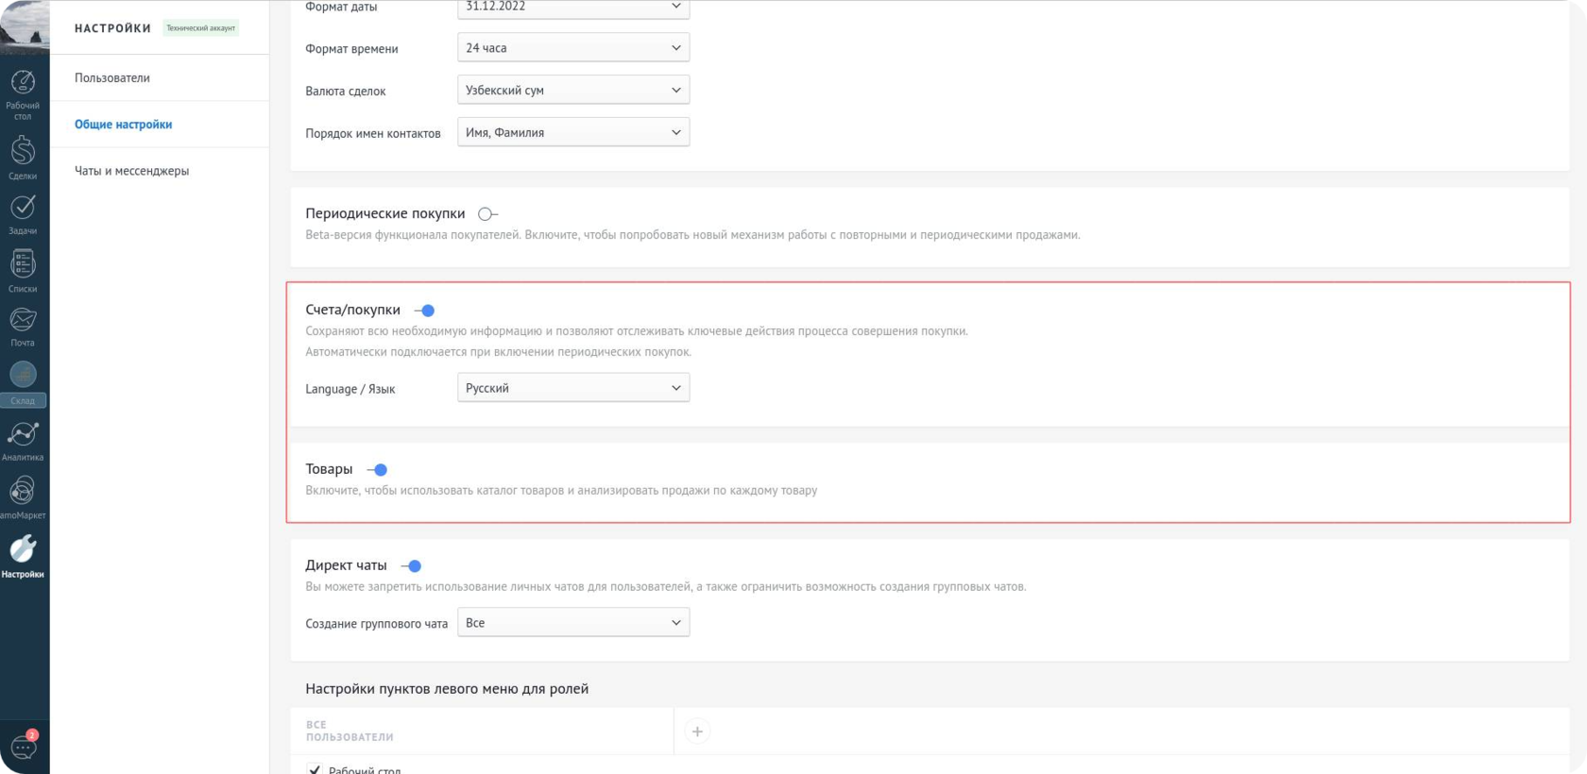The height and width of the screenshot is (774, 1587).
Task: Uncheck the Рабочий стол checkbox
Action: [x=315, y=769]
